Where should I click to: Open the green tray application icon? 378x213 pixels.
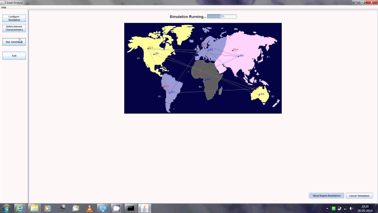tap(333, 209)
